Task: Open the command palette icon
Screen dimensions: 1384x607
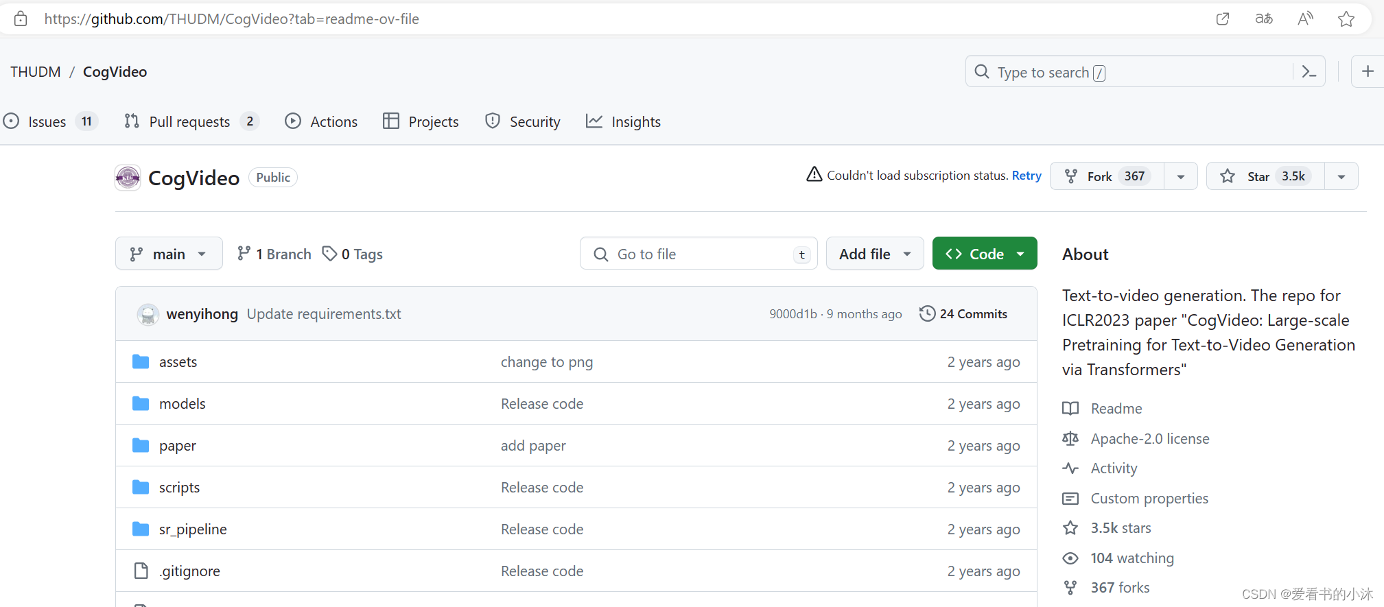Action: (1309, 71)
